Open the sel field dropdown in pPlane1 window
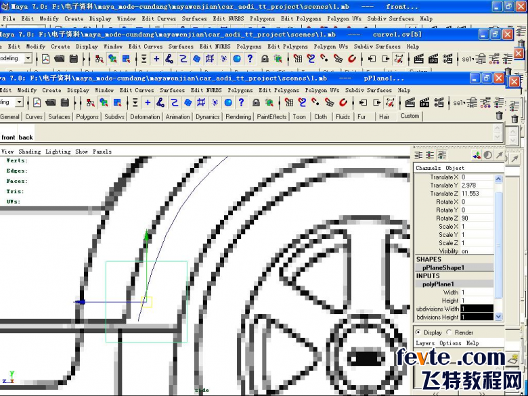The image size is (528, 396). [459, 103]
